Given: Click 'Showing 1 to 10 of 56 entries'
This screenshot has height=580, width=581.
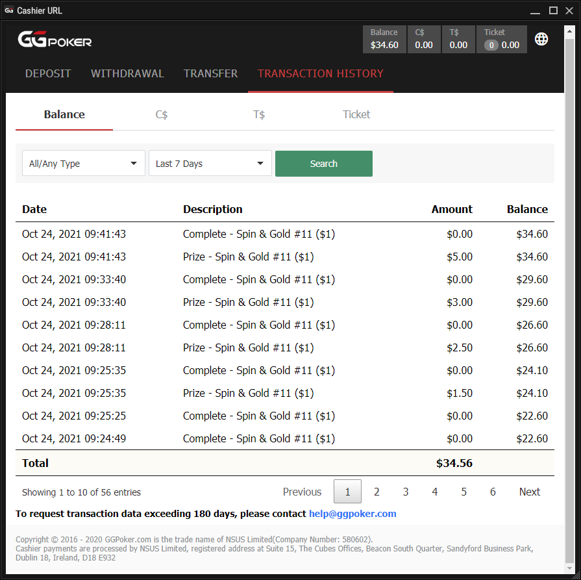Looking at the screenshot, I should (82, 492).
